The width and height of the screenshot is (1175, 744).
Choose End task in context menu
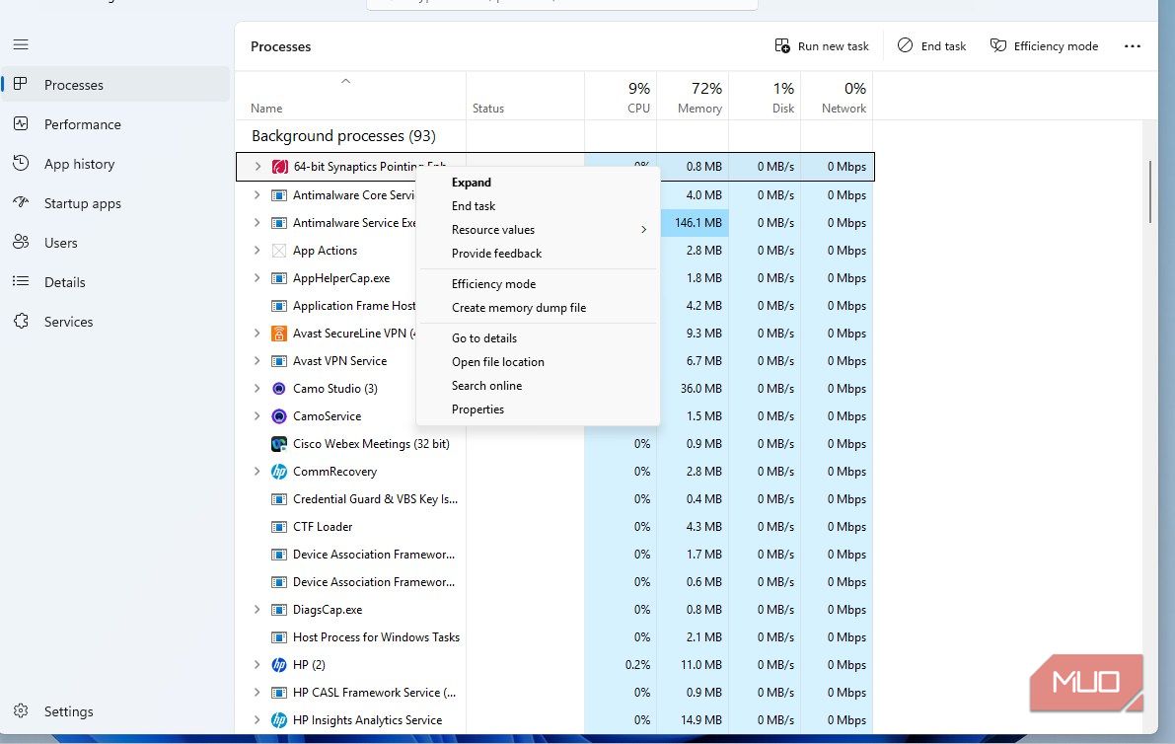(x=538, y=206)
